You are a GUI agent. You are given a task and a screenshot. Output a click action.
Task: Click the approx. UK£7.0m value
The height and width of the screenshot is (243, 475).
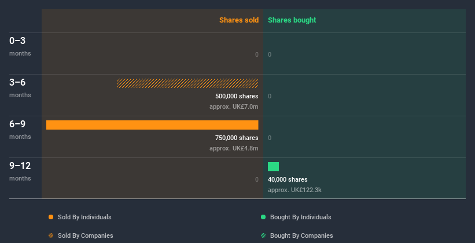(x=234, y=106)
